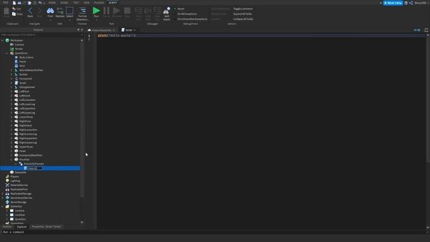Click the Players service icon

(x=7, y=176)
